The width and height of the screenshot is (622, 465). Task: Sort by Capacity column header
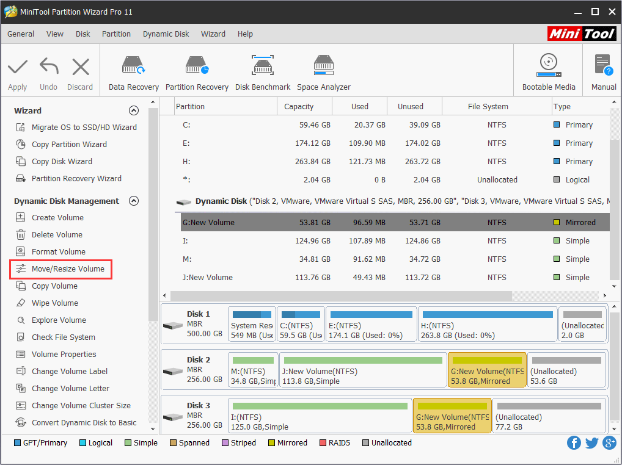[x=305, y=107]
